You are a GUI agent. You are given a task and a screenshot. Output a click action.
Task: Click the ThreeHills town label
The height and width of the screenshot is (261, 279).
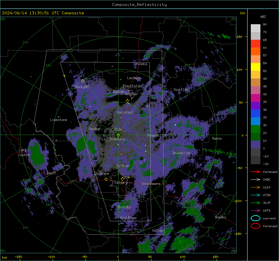pyautogui.click(x=156, y=136)
